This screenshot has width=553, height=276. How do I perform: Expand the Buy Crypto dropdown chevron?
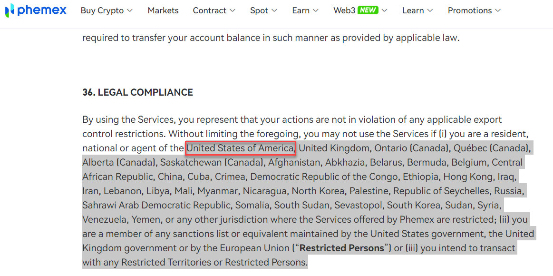[130, 10]
